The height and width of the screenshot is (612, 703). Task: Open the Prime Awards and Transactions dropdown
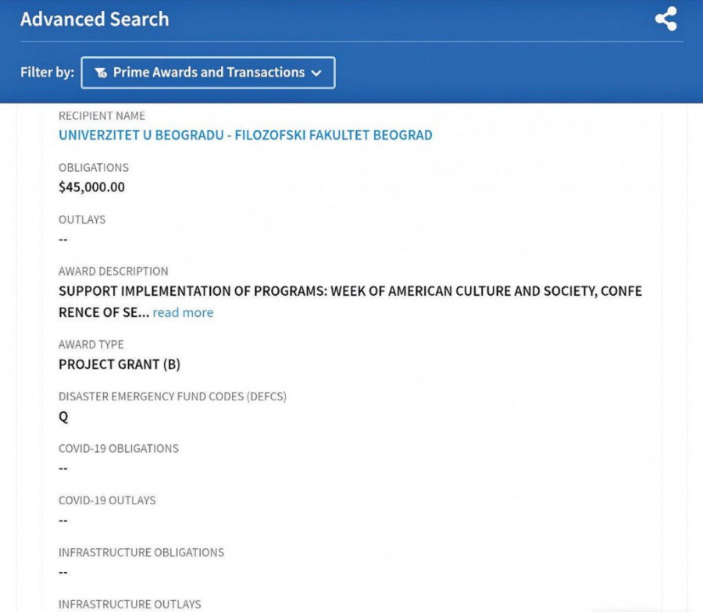pyautogui.click(x=208, y=73)
